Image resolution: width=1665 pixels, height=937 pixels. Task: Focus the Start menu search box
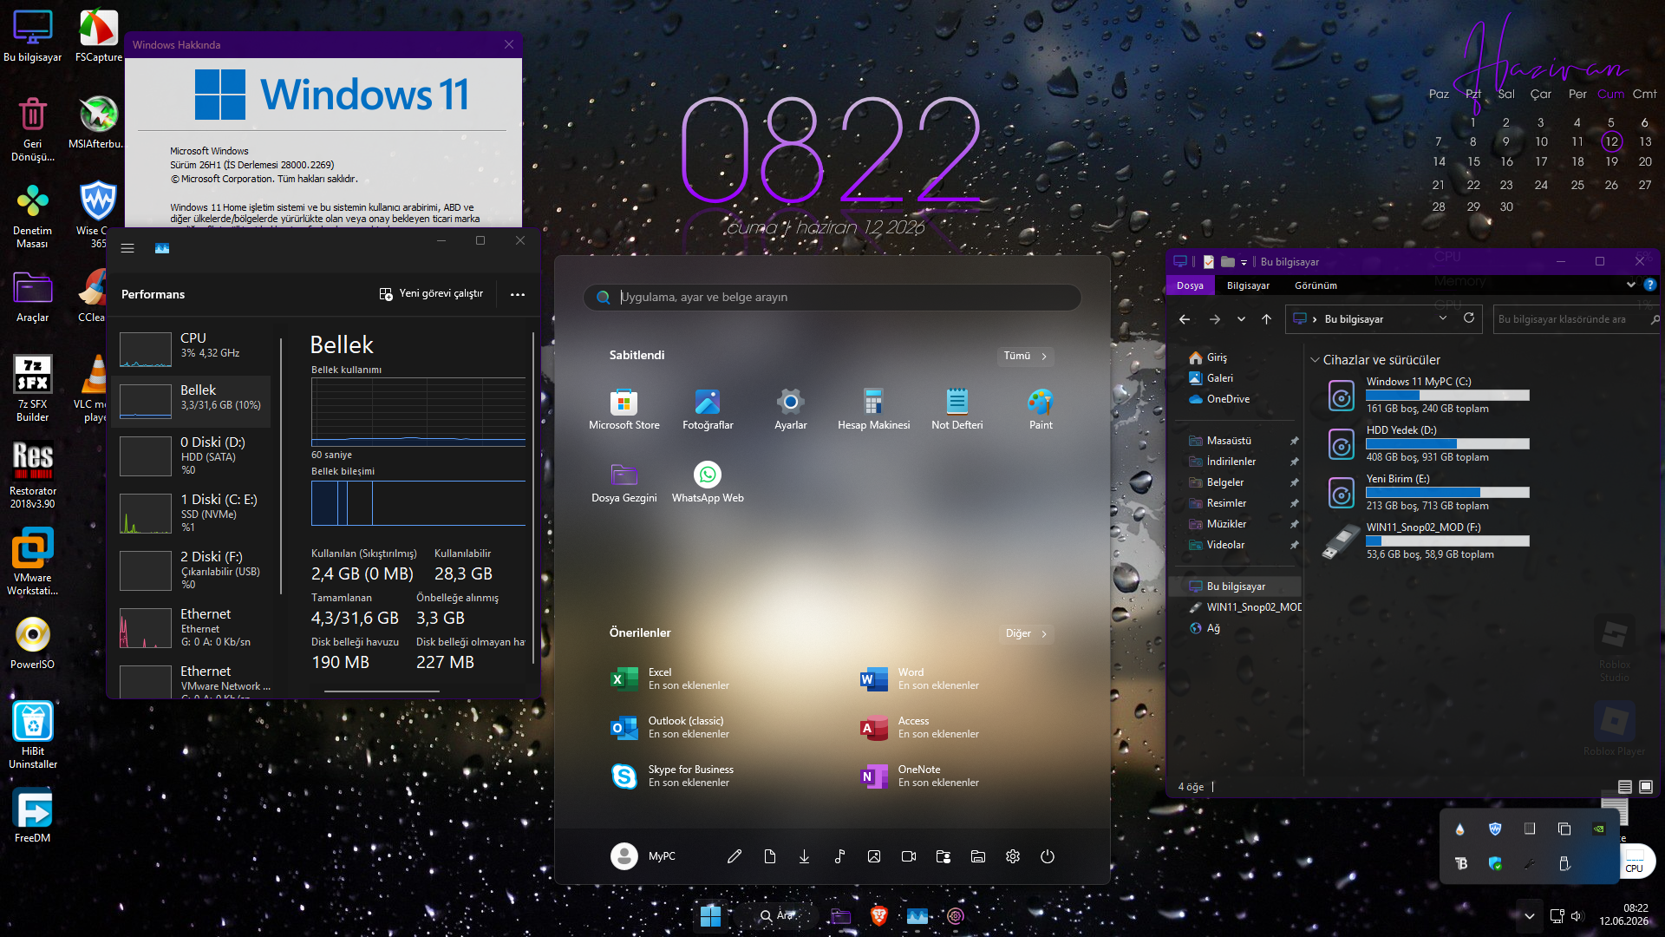tap(832, 297)
